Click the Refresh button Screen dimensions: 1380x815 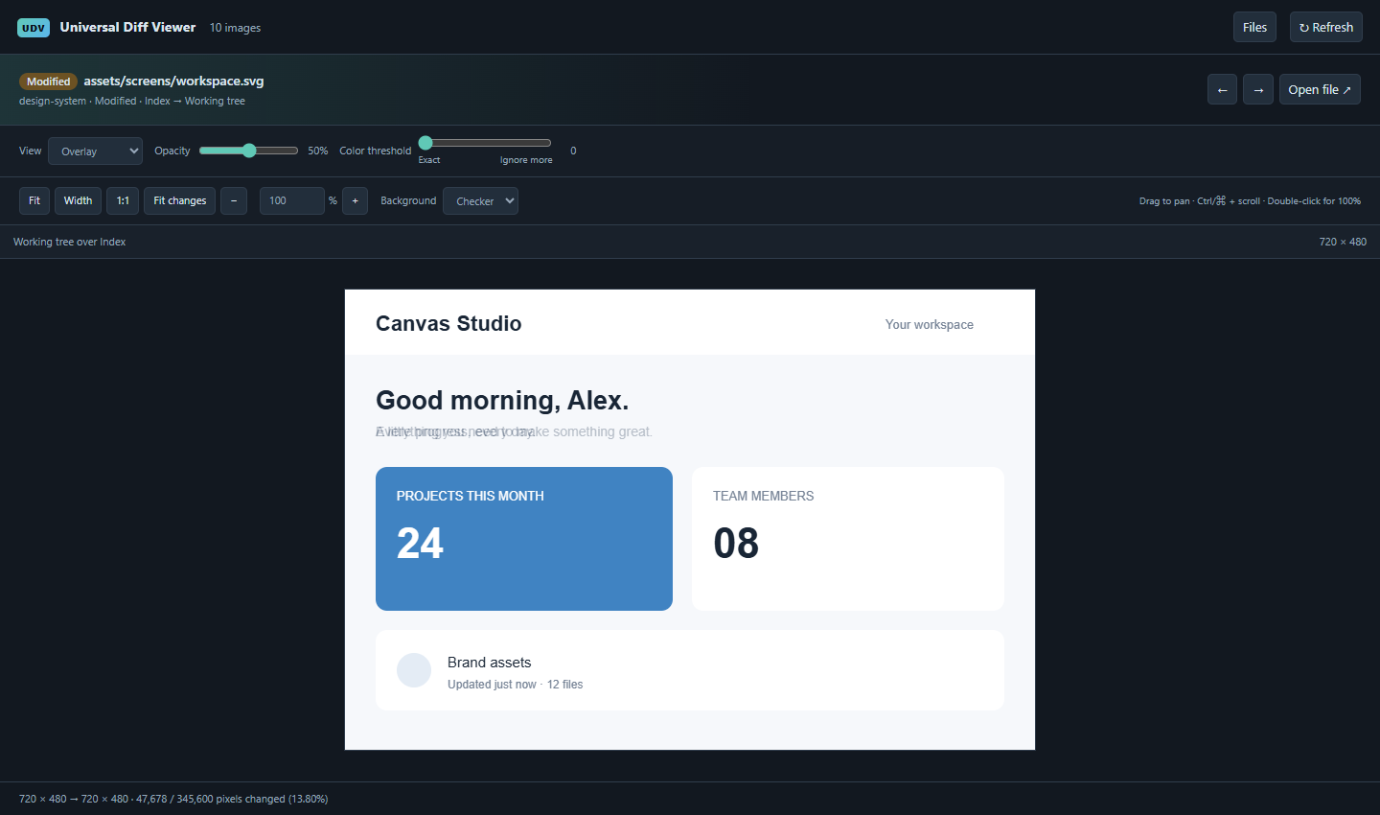pyautogui.click(x=1326, y=27)
